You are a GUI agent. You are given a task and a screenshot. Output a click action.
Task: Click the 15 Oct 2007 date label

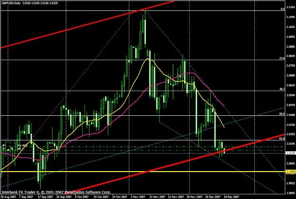pos(101,197)
